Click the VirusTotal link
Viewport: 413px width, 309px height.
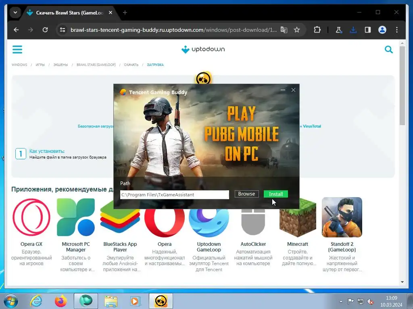(312, 126)
